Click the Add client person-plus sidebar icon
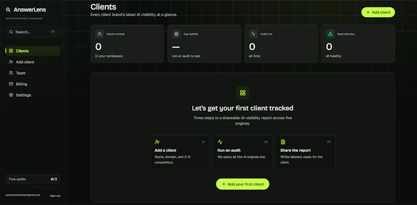This screenshot has height=205, width=417. click(11, 62)
